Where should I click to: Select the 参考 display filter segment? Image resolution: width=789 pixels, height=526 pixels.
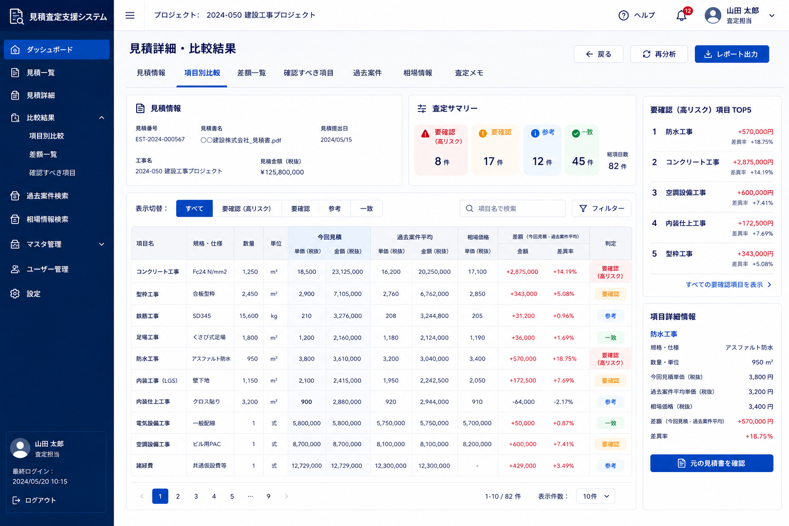(335, 209)
